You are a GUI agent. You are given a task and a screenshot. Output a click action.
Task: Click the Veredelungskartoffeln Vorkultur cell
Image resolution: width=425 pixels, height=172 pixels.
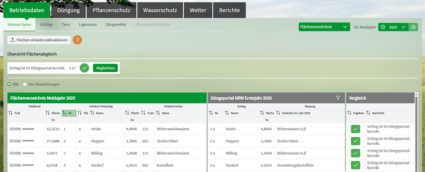295,165
